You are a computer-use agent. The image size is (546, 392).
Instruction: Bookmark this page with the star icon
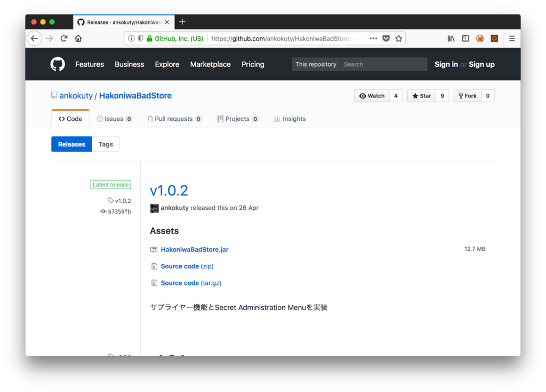click(x=399, y=38)
